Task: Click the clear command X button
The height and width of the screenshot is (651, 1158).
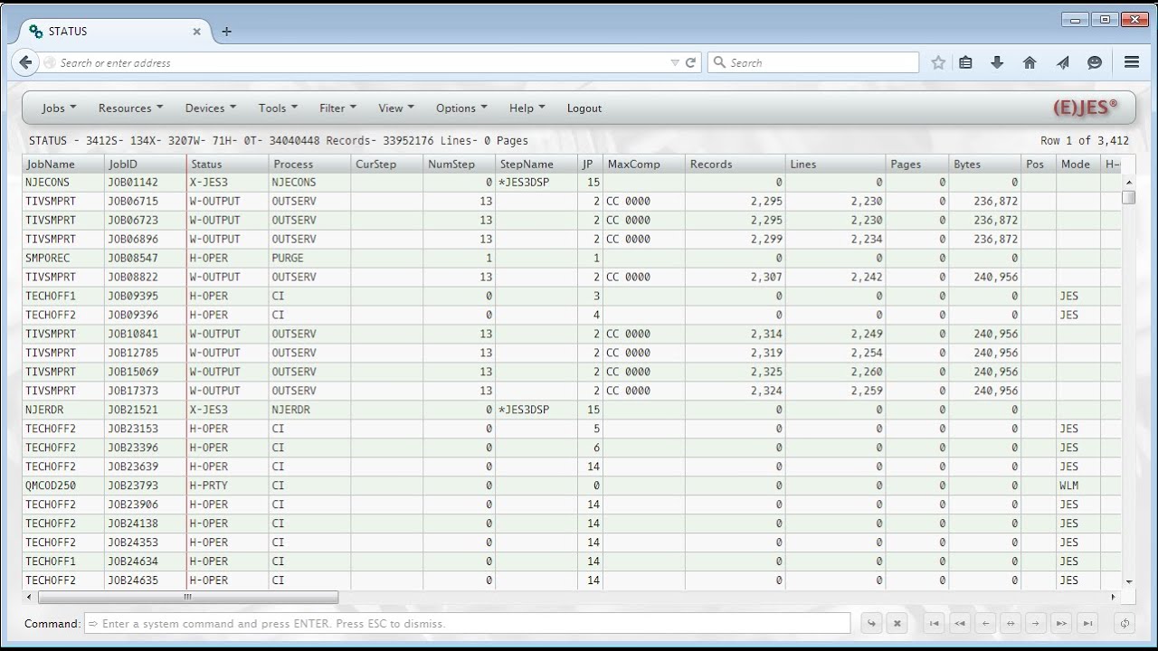Action: [897, 623]
